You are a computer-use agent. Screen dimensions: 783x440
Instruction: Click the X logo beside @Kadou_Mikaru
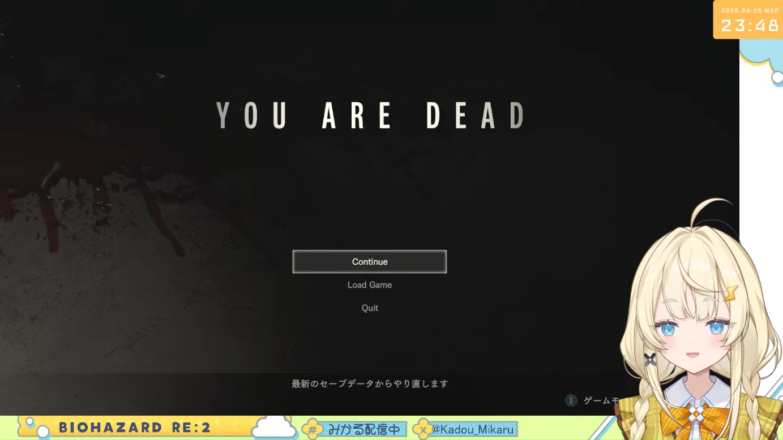click(422, 429)
